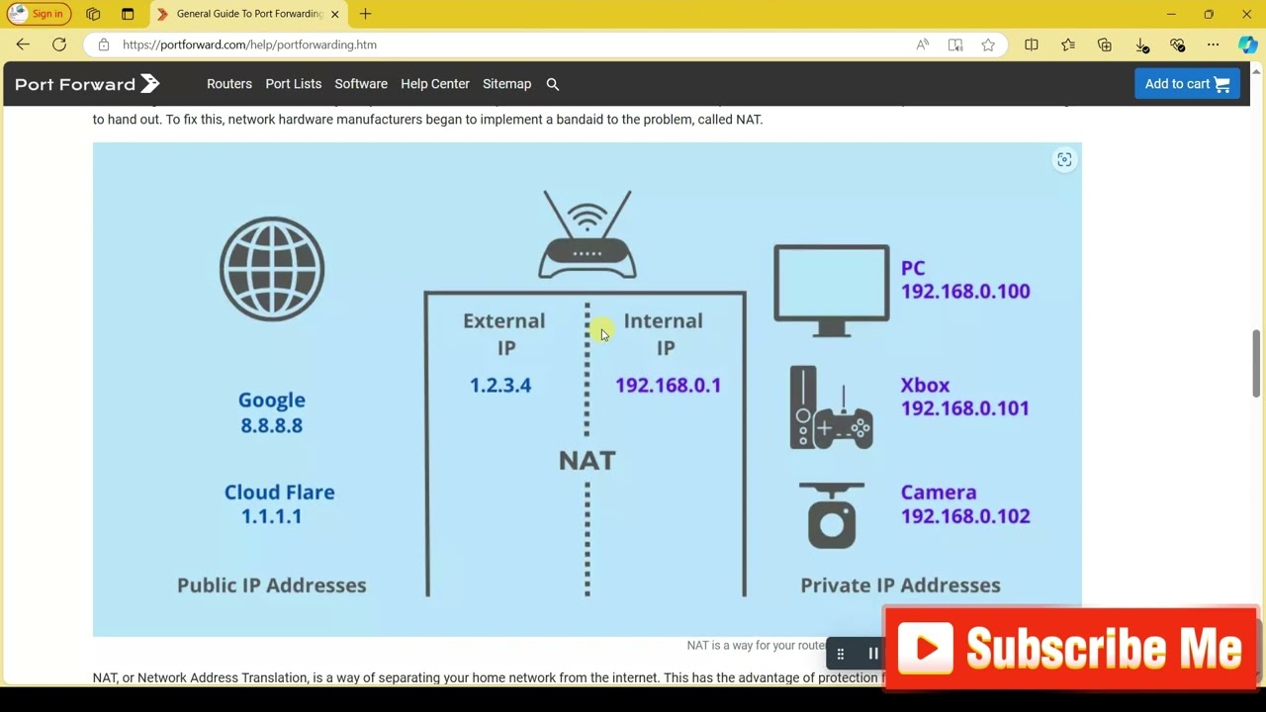Viewport: 1266px width, 712px height.
Task: Open visual search on the NAT diagram
Action: (1064, 160)
